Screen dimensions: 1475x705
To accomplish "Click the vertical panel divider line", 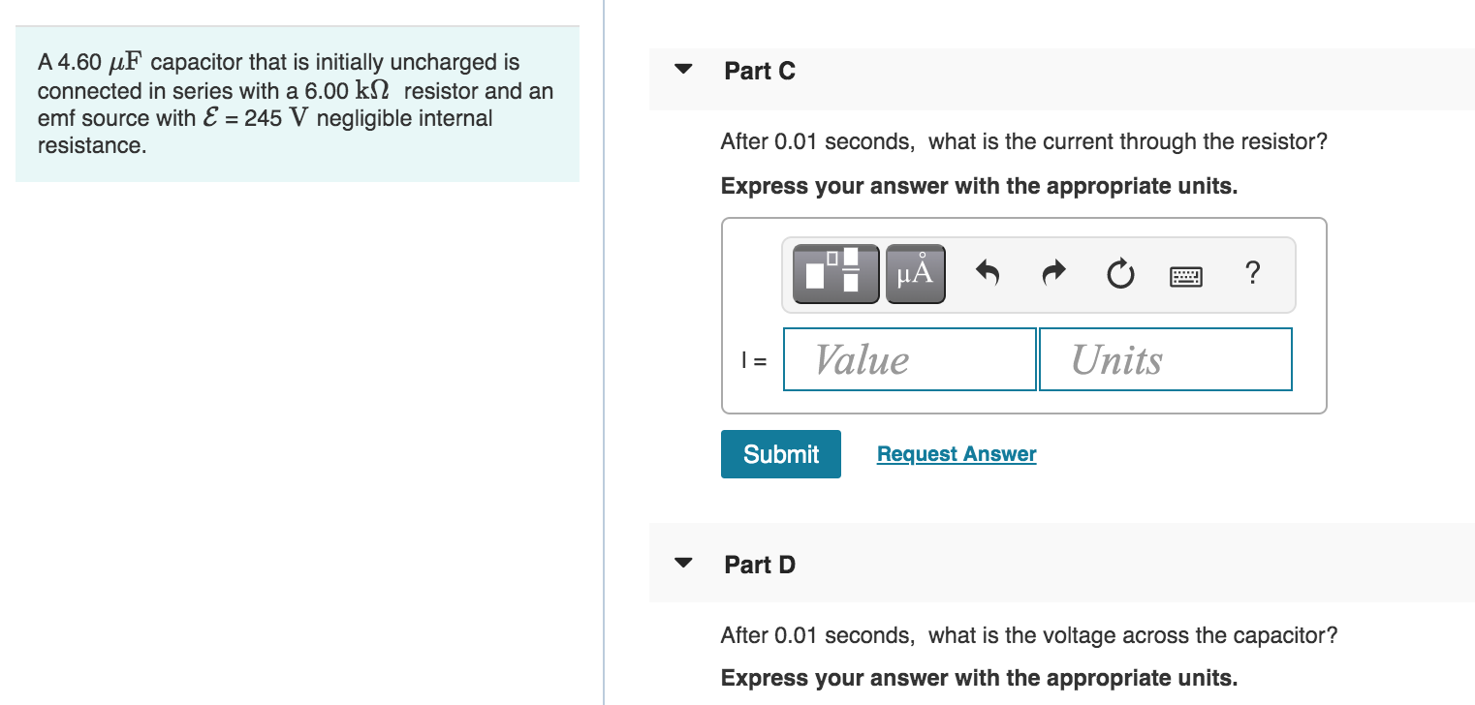I will (604, 352).
